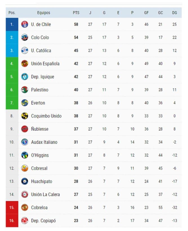The image size is (188, 231).
Task: Click the Everton team crest
Action: coord(25,103)
